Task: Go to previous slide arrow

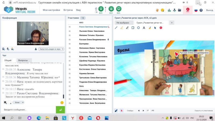Action: tap(139, 111)
